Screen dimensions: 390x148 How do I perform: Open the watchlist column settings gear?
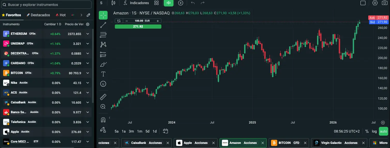(x=88, y=24)
